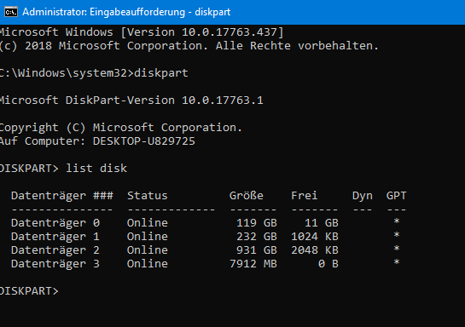The image size is (465, 327).
Task: Click the DiskPart-Version 10.0.17763.1 line
Action: click(x=131, y=100)
